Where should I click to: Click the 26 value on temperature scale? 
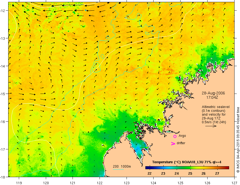pos(203,173)
